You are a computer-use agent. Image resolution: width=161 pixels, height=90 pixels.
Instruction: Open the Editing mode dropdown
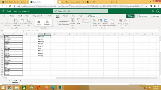point(92,16)
